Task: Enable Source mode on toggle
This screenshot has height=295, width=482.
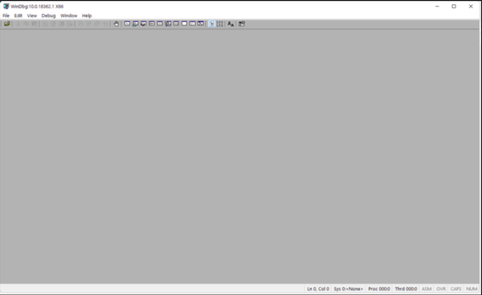Action: point(212,24)
